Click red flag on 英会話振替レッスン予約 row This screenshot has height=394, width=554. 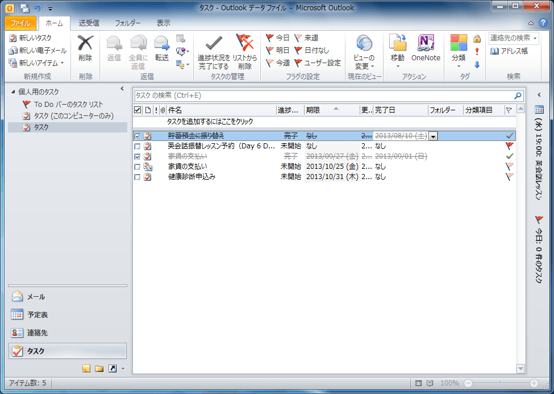click(510, 146)
